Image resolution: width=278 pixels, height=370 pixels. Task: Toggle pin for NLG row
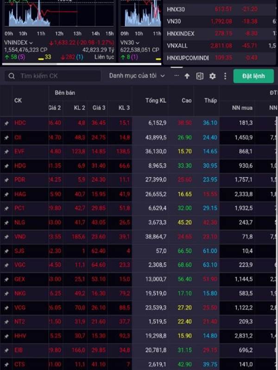tap(6, 222)
